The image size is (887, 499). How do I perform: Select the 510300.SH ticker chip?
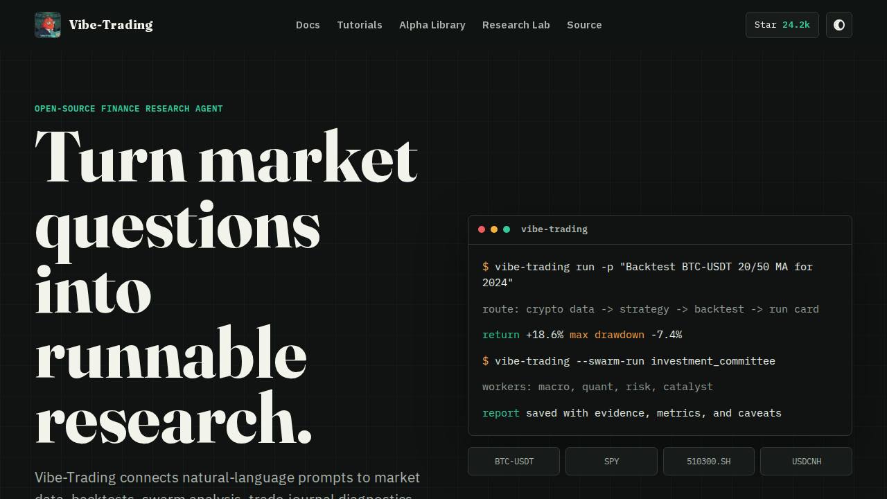[709, 461]
